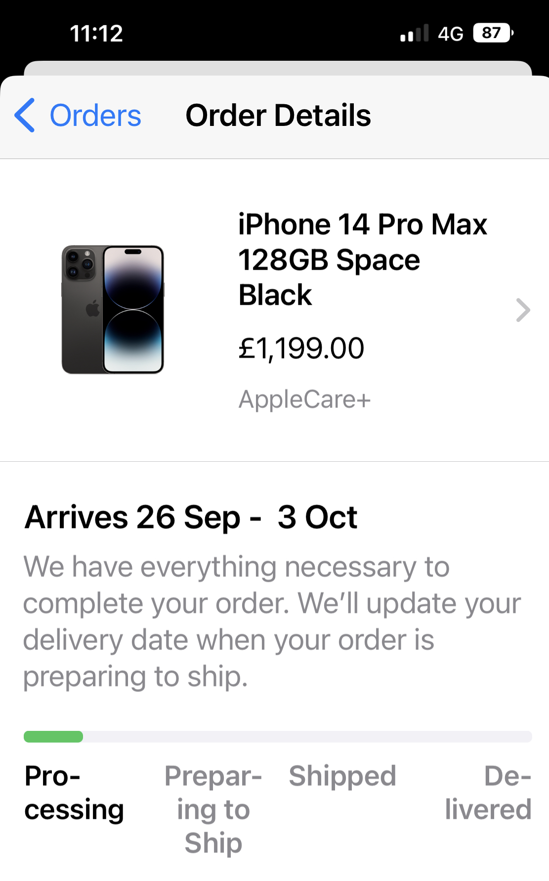549x881 pixels.
Task: Tap the blue back chevron icon
Action: tap(25, 115)
